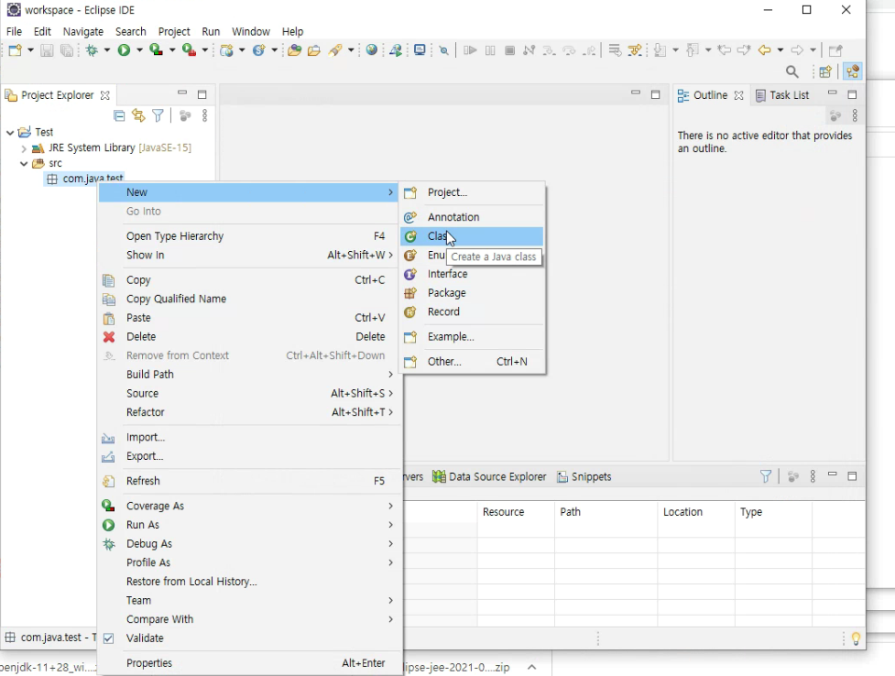Choose Class from the New submenu
Screen dimensions: 895x676
[472, 236]
